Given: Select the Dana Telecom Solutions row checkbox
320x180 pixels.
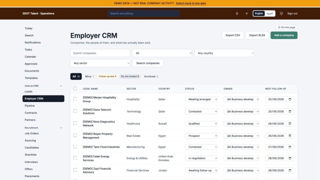Looking at the screenshot, I should (75, 111).
